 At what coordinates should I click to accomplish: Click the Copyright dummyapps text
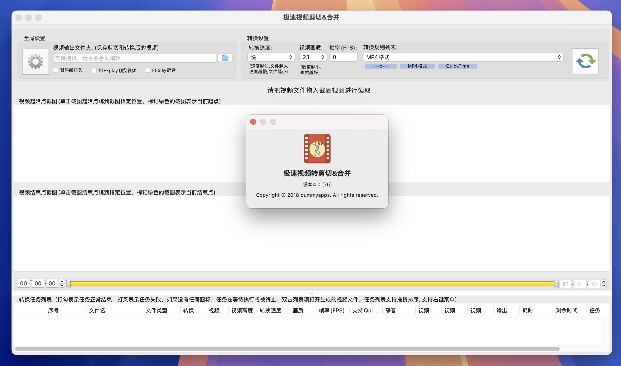[x=317, y=195]
